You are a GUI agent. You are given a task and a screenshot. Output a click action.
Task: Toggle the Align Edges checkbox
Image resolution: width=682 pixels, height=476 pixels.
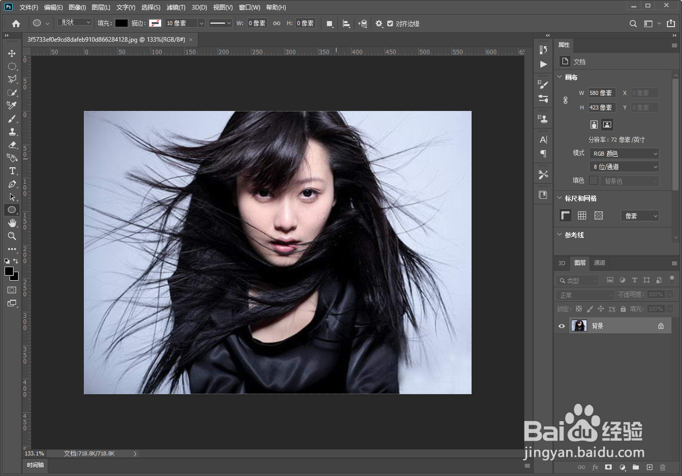pyautogui.click(x=390, y=24)
